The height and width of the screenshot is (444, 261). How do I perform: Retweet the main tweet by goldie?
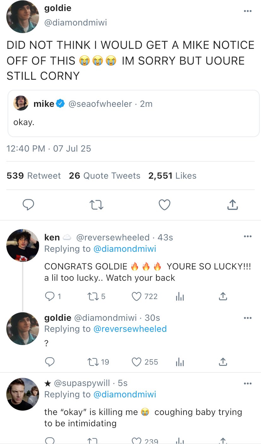(x=96, y=205)
